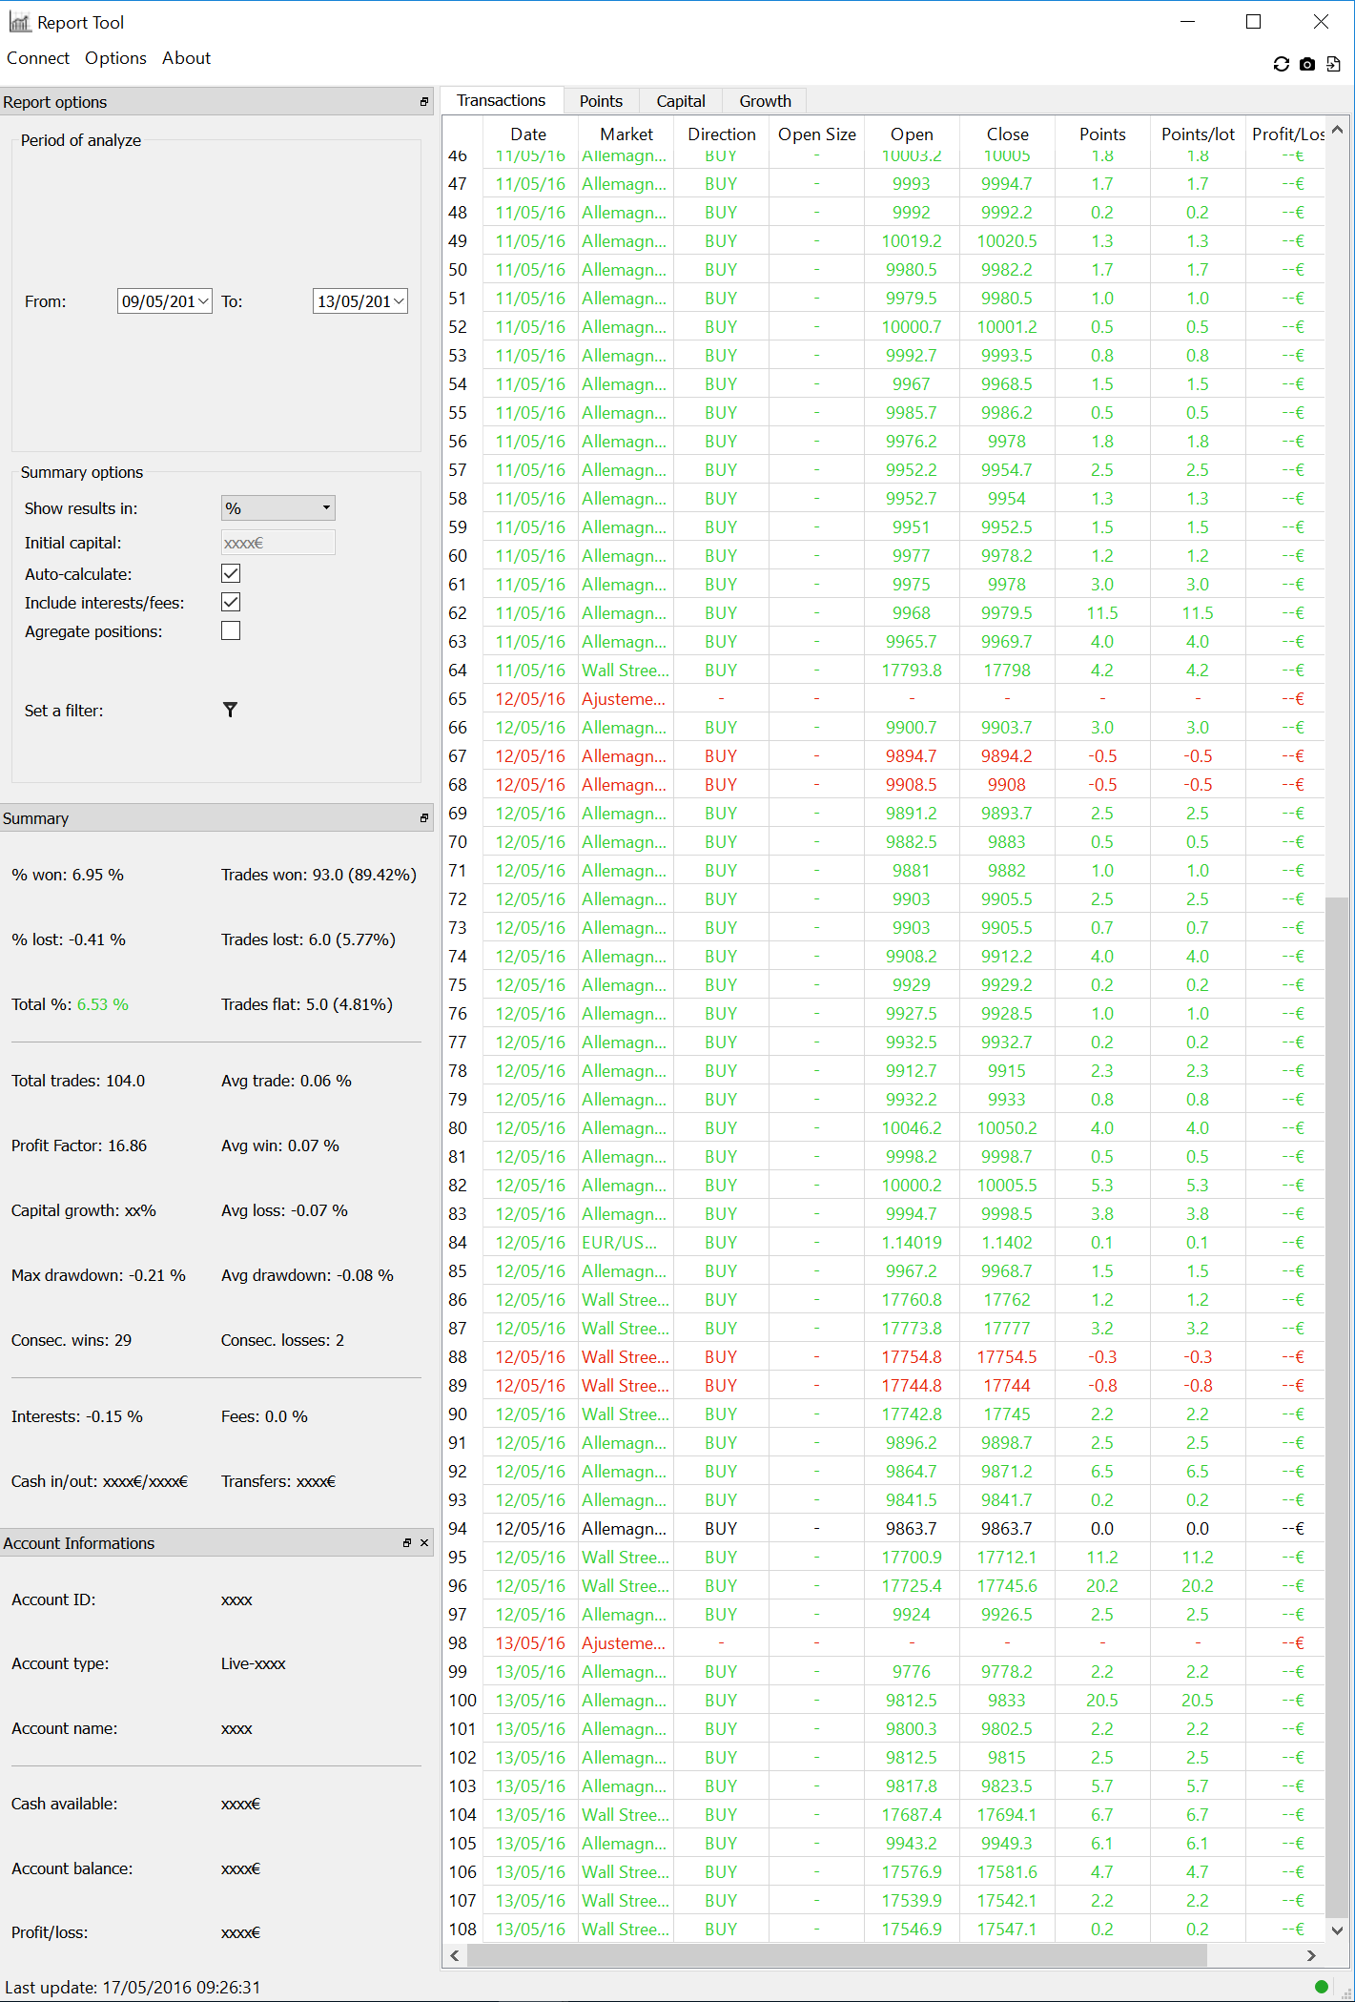
Task: Click the Last update timestamp in status bar
Action: (133, 1988)
